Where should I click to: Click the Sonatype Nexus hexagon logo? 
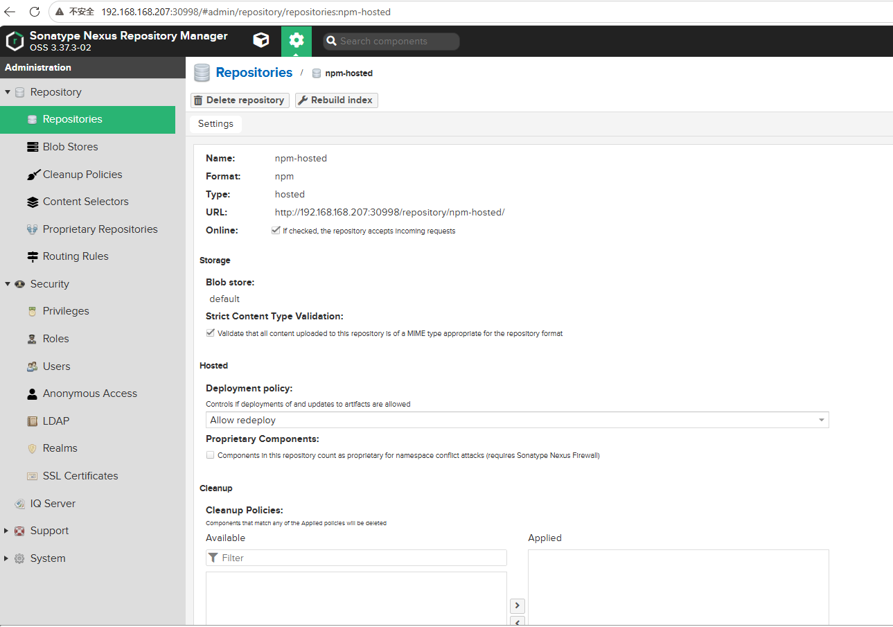[15, 41]
